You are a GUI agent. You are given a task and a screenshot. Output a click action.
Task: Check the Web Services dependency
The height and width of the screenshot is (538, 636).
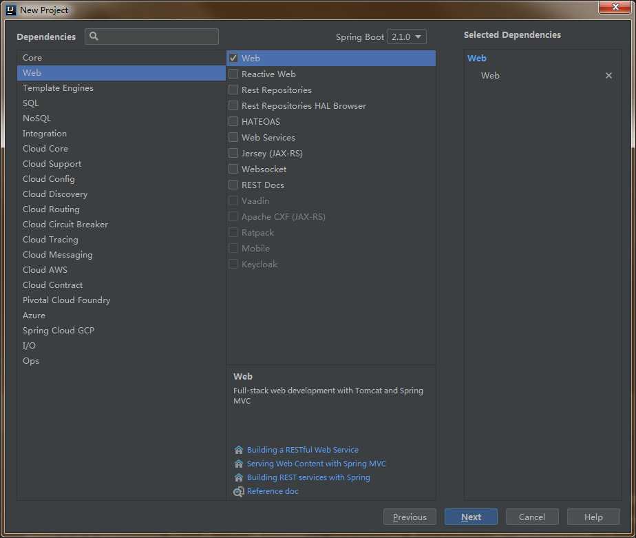coord(233,137)
